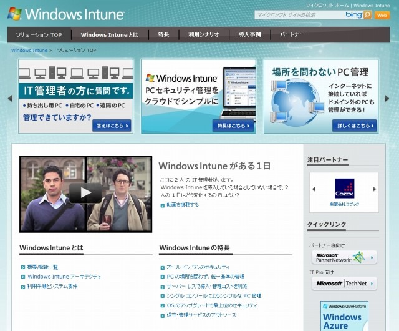399x331 pixels.
Task: Open Windows Intune とは navigation tab
Action: coord(110,35)
